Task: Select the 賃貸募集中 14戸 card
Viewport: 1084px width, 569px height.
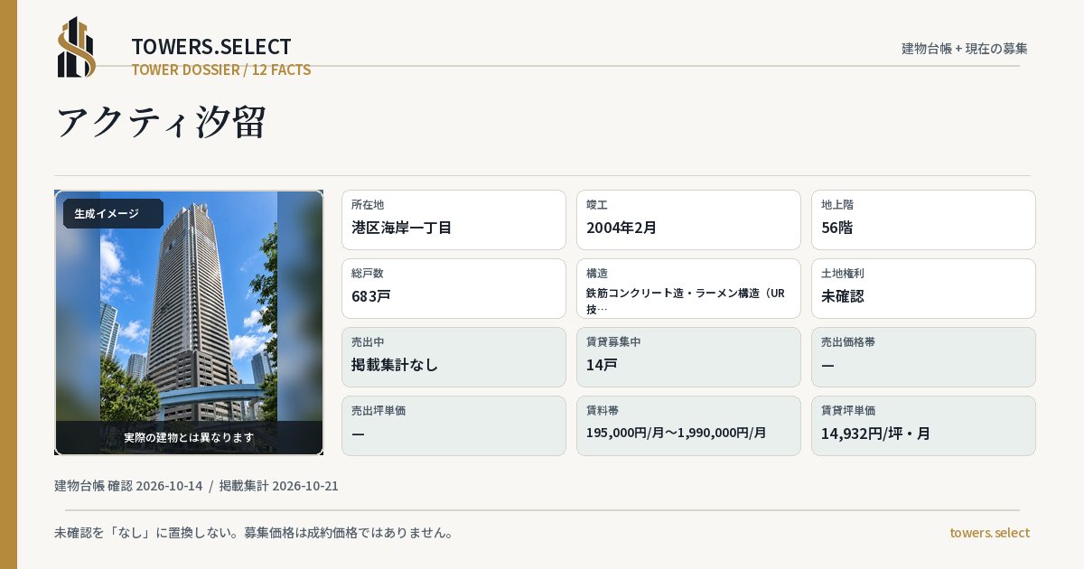Action: pyautogui.click(x=688, y=357)
